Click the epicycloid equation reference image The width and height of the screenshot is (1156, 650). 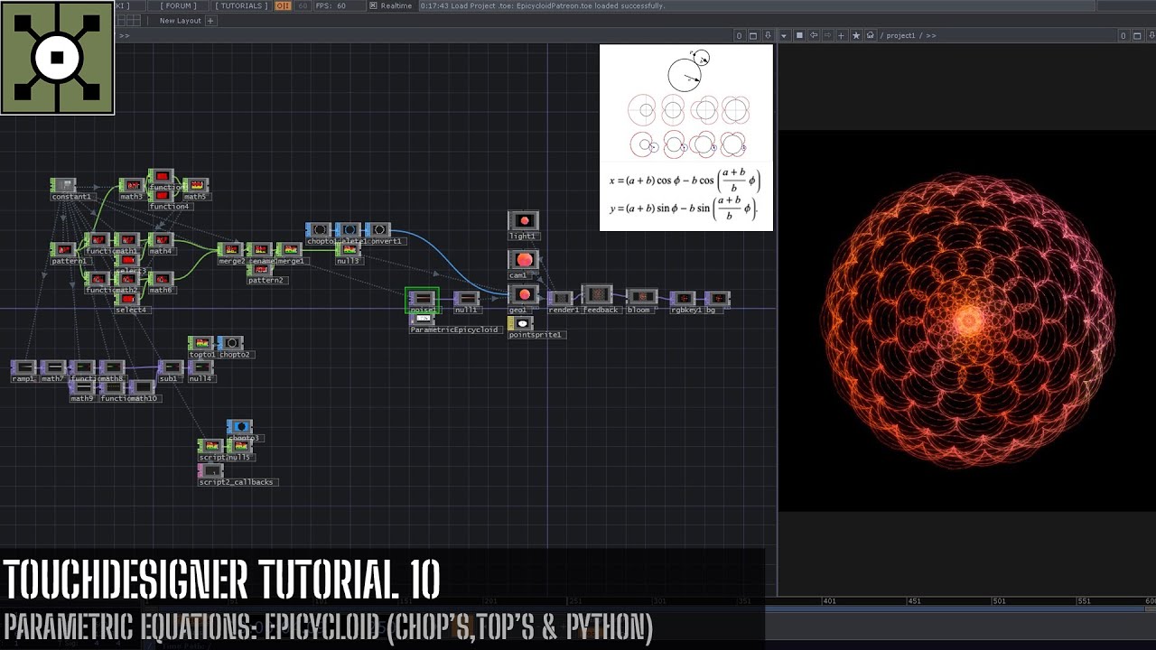686,137
